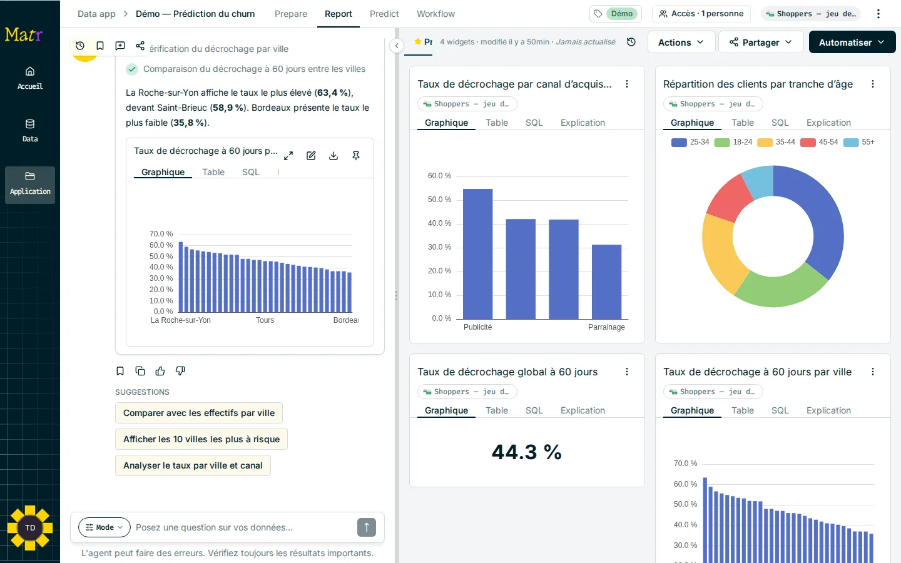Open the Shoppers dataset selector in top bar
The image size is (901, 563).
point(811,14)
